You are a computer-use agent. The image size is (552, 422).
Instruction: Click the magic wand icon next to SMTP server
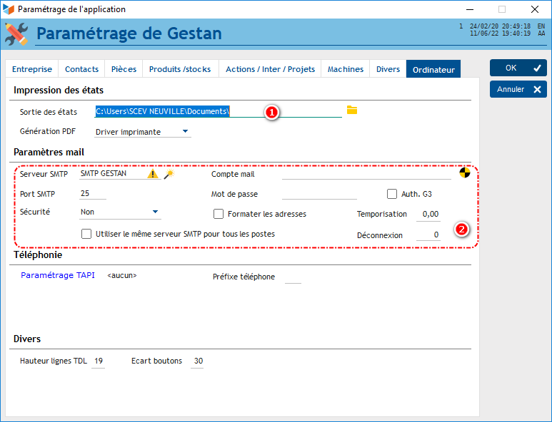point(169,174)
